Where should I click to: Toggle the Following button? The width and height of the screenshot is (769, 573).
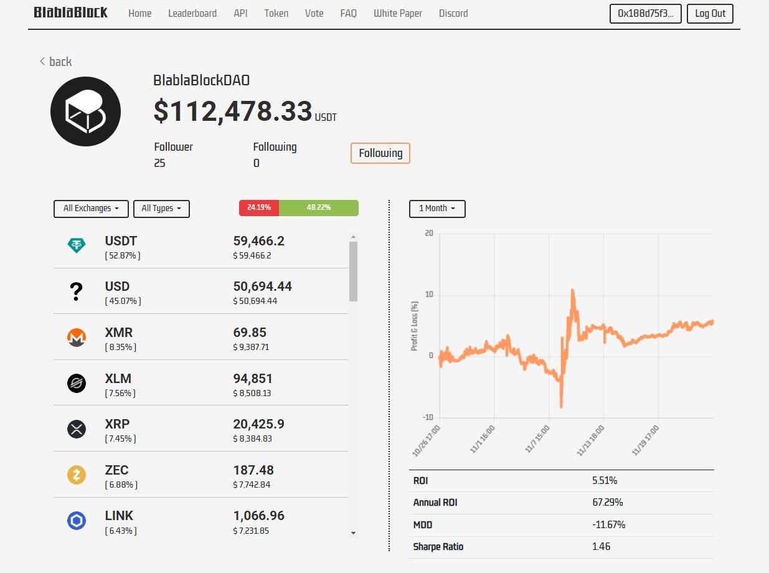(x=380, y=153)
